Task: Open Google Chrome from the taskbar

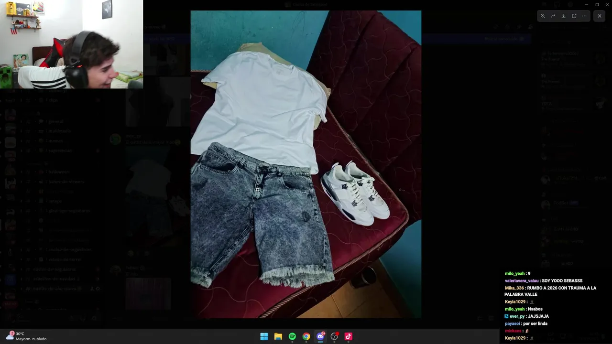Action: pyautogui.click(x=306, y=336)
